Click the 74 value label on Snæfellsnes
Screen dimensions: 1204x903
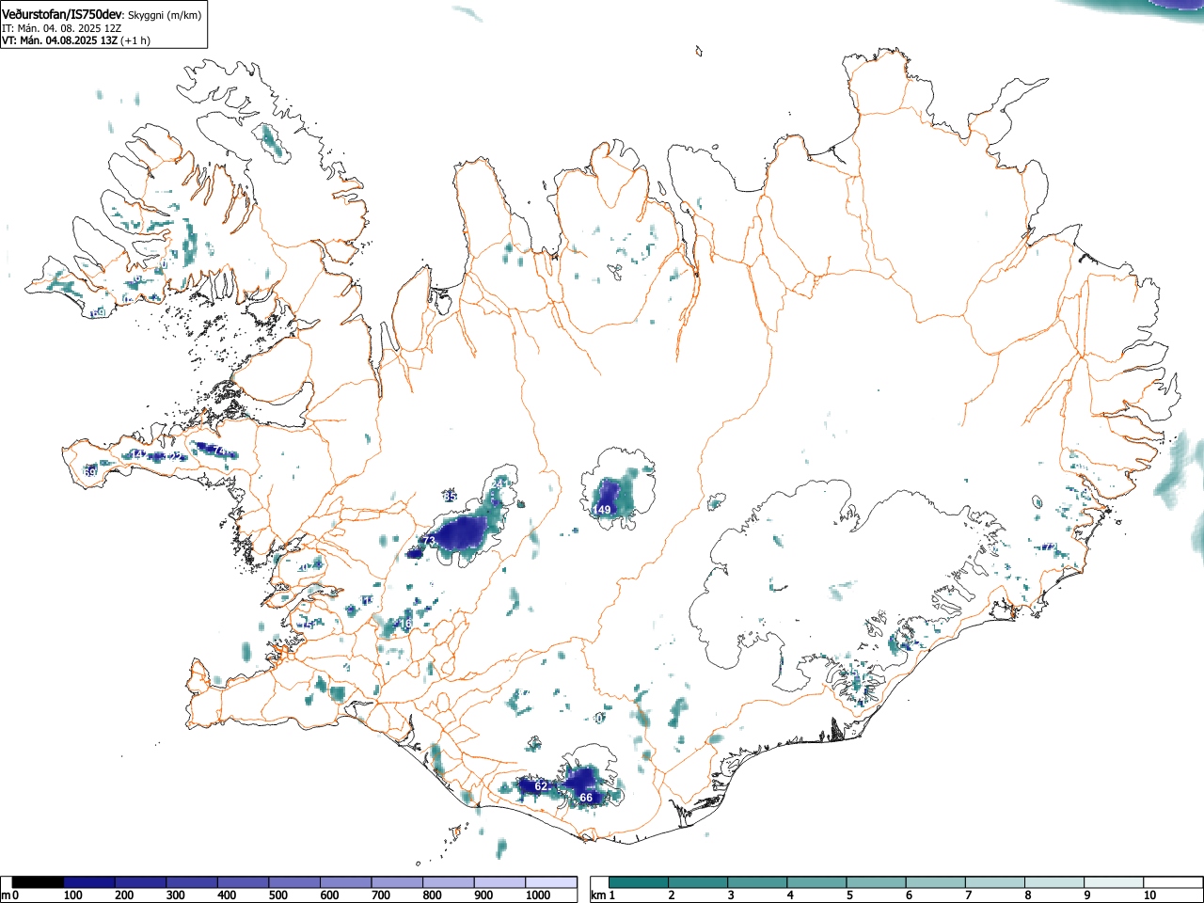(x=221, y=451)
